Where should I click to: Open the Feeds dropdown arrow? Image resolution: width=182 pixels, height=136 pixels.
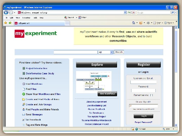pyautogui.click(x=144, y=23)
